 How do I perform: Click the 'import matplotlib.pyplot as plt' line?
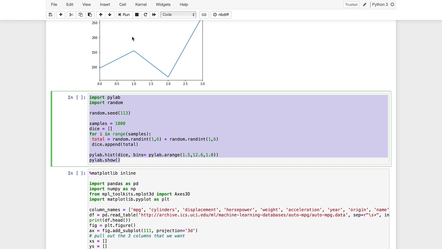[x=129, y=199]
